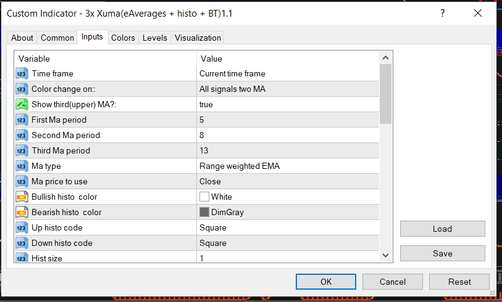Open the Ma price to use Close value
The image size is (502, 302).
pos(287,181)
